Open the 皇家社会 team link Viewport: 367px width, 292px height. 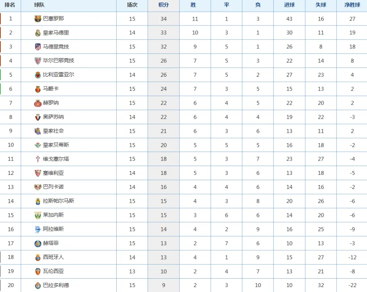(54, 131)
